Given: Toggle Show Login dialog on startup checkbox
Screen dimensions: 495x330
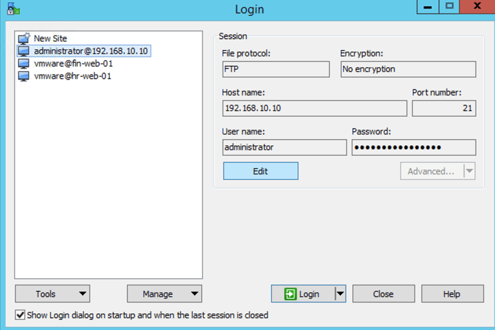Looking at the screenshot, I should pos(20,315).
